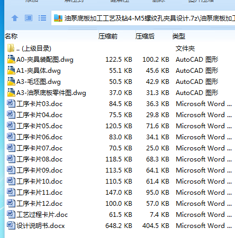Select file name 工序卡片04.doc

coord(40,115)
